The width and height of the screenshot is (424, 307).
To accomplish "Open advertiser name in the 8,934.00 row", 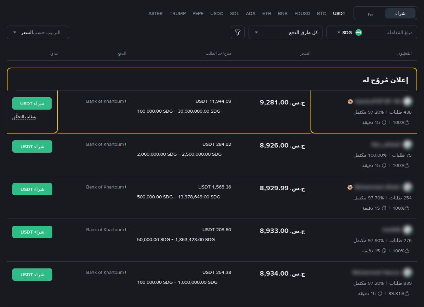I will click(x=376, y=273).
